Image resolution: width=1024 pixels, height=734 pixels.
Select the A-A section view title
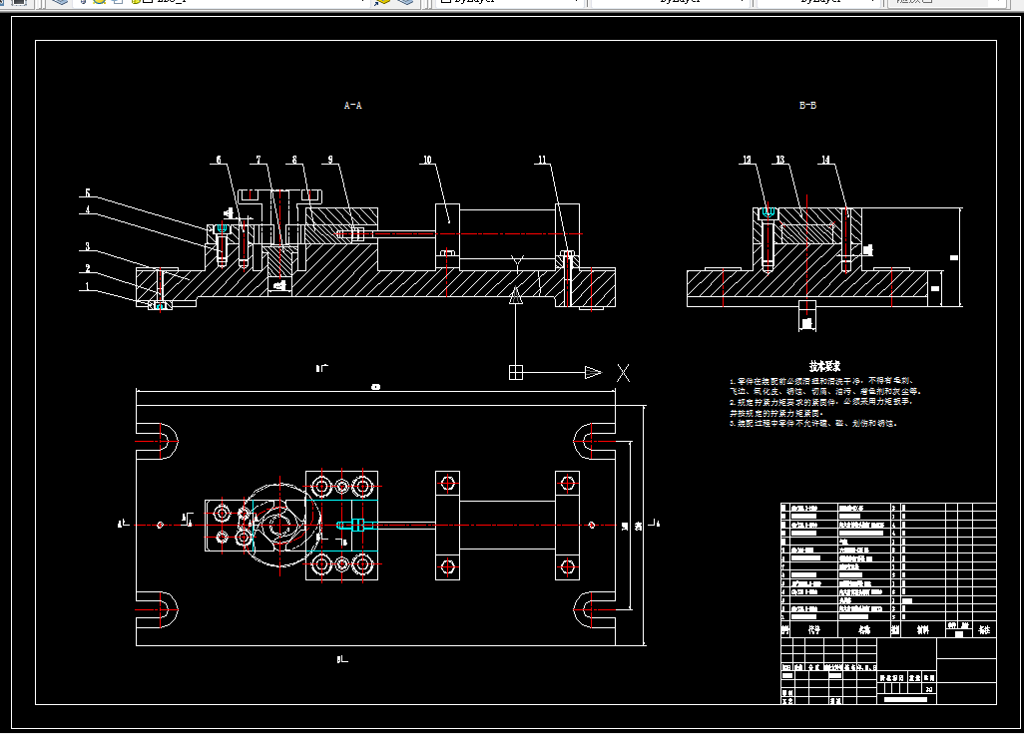(x=352, y=105)
